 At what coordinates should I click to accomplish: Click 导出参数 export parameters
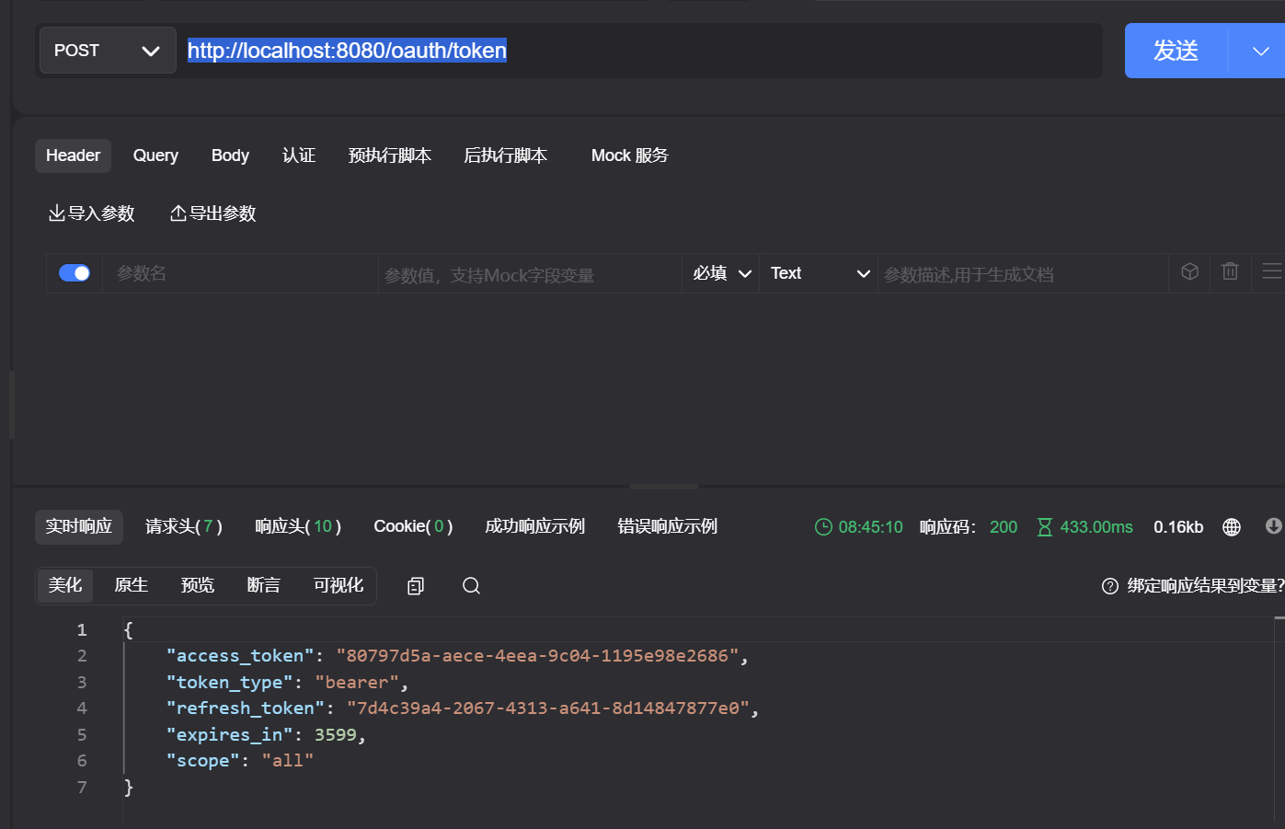tap(213, 213)
